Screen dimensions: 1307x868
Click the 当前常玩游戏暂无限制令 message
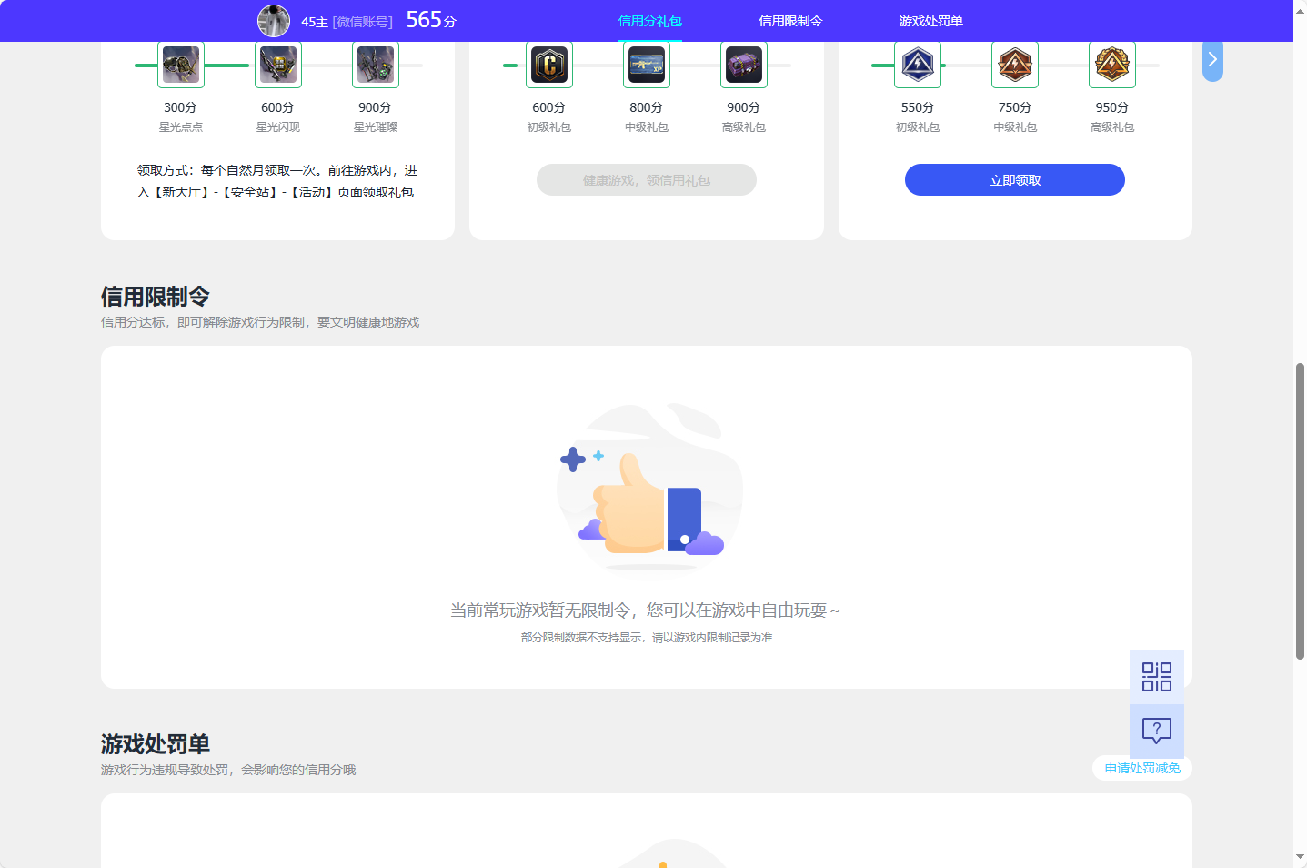[645, 611]
